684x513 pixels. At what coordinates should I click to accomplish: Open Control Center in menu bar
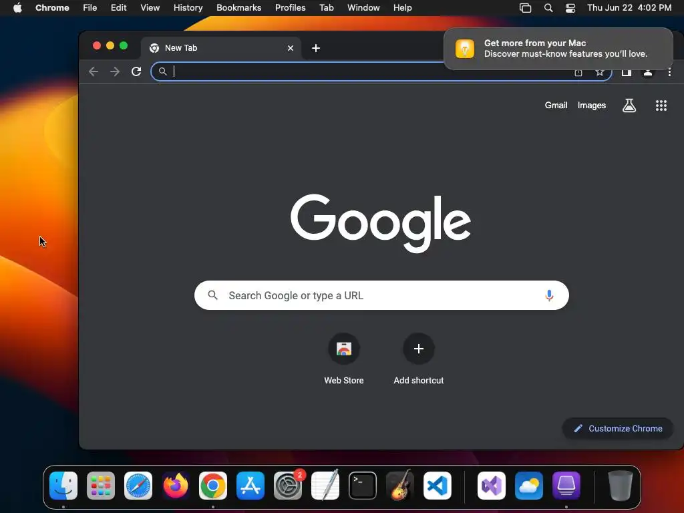click(x=570, y=8)
